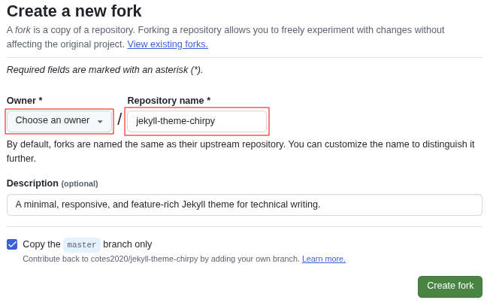Click the 'branch only' label text
This screenshot has width=487, height=303.
pyautogui.click(x=128, y=244)
